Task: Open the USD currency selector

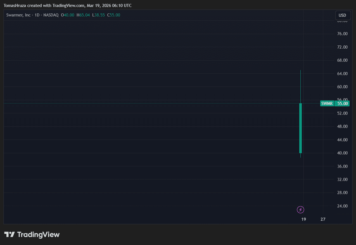Action: tap(343, 15)
